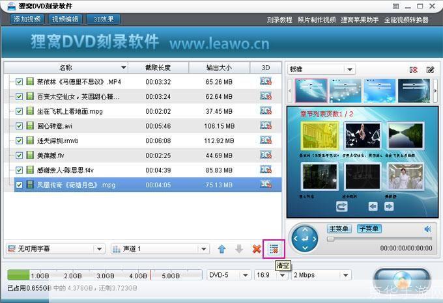Switch to the 主菜单 tab
This screenshot has height=303, width=443.
click(x=339, y=229)
